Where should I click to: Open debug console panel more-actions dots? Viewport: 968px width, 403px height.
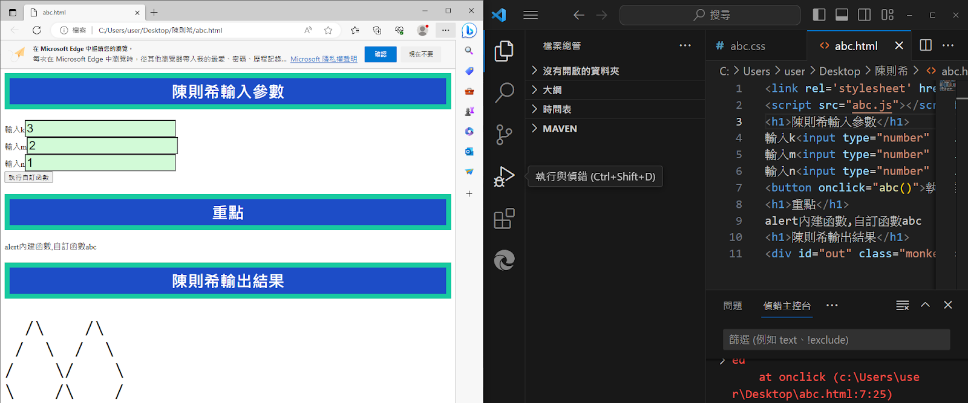pos(832,306)
